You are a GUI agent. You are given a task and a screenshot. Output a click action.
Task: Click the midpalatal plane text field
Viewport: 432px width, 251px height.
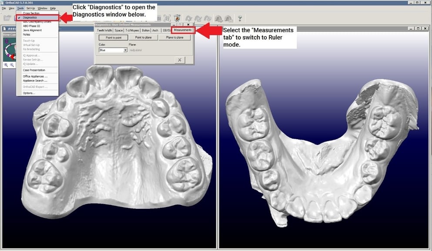pyautogui.click(x=136, y=50)
